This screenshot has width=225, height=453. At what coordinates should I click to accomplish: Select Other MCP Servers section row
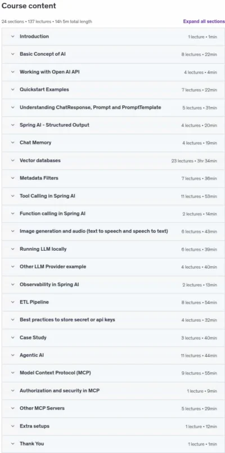113,408
